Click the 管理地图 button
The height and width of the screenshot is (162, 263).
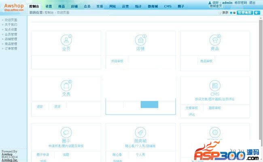[x=245, y=13]
